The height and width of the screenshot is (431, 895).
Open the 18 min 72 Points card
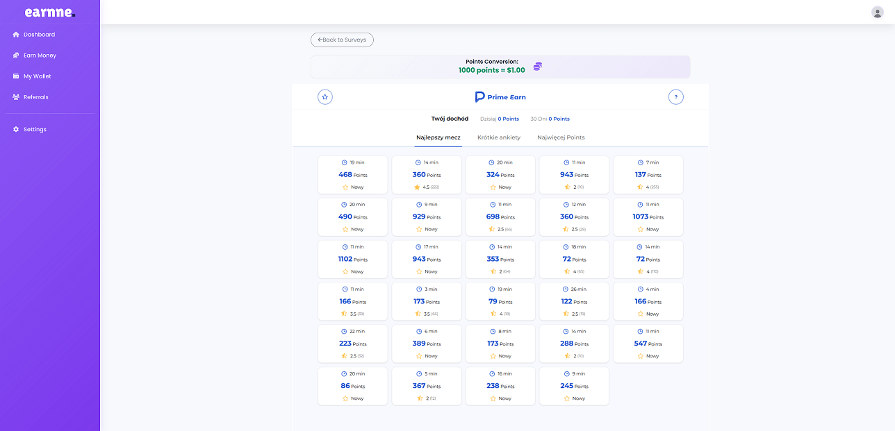(574, 260)
